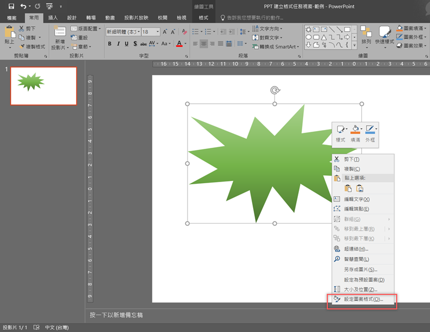The height and width of the screenshot is (332, 430).
Task: Toggle Bold formatting button
Action: coord(110,44)
